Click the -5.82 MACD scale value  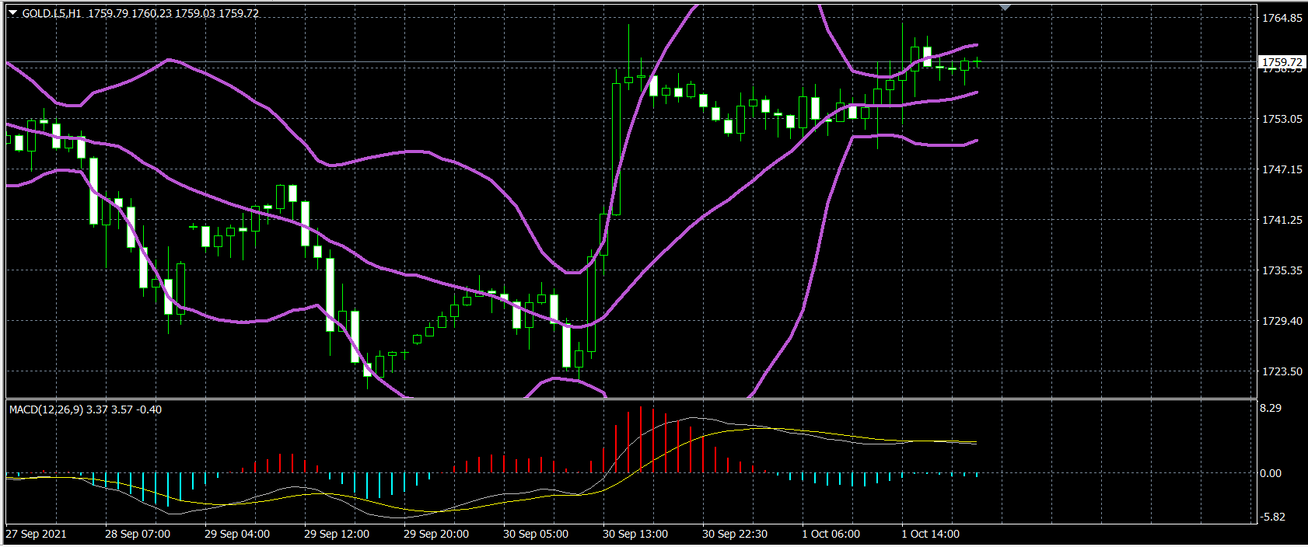pos(1272,517)
